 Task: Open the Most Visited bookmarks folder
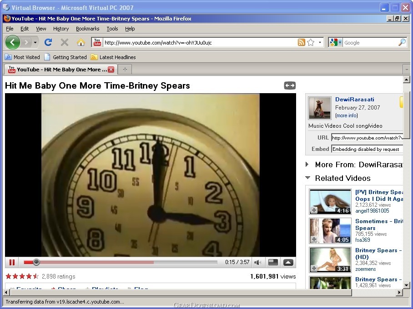pyautogui.click(x=23, y=57)
